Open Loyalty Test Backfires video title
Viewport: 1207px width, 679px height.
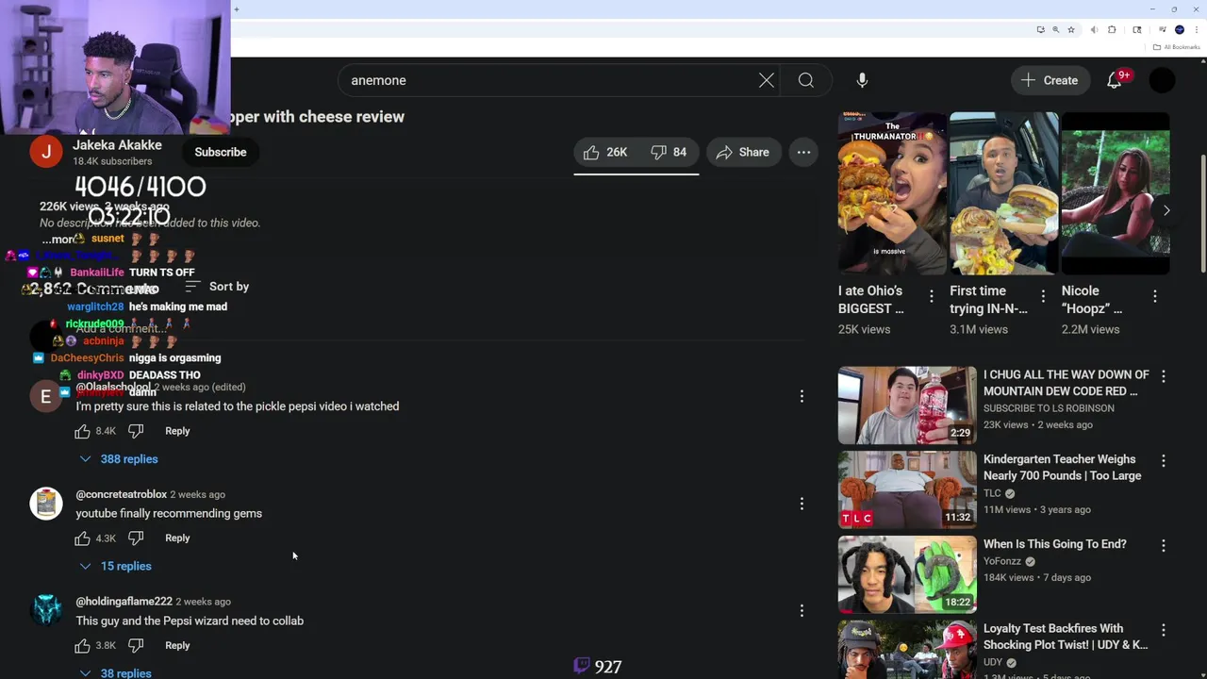point(1066,637)
